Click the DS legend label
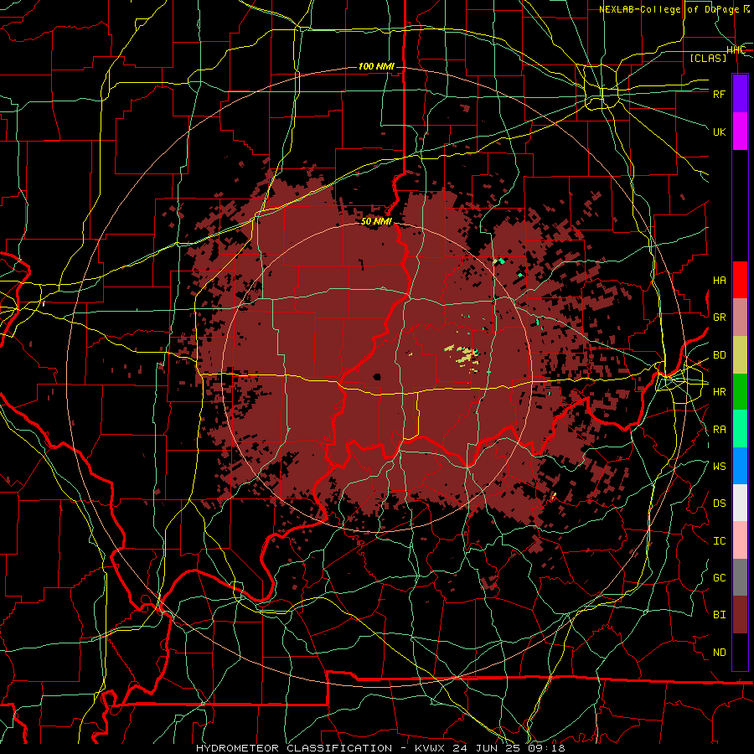The width and height of the screenshot is (754, 754). (719, 504)
